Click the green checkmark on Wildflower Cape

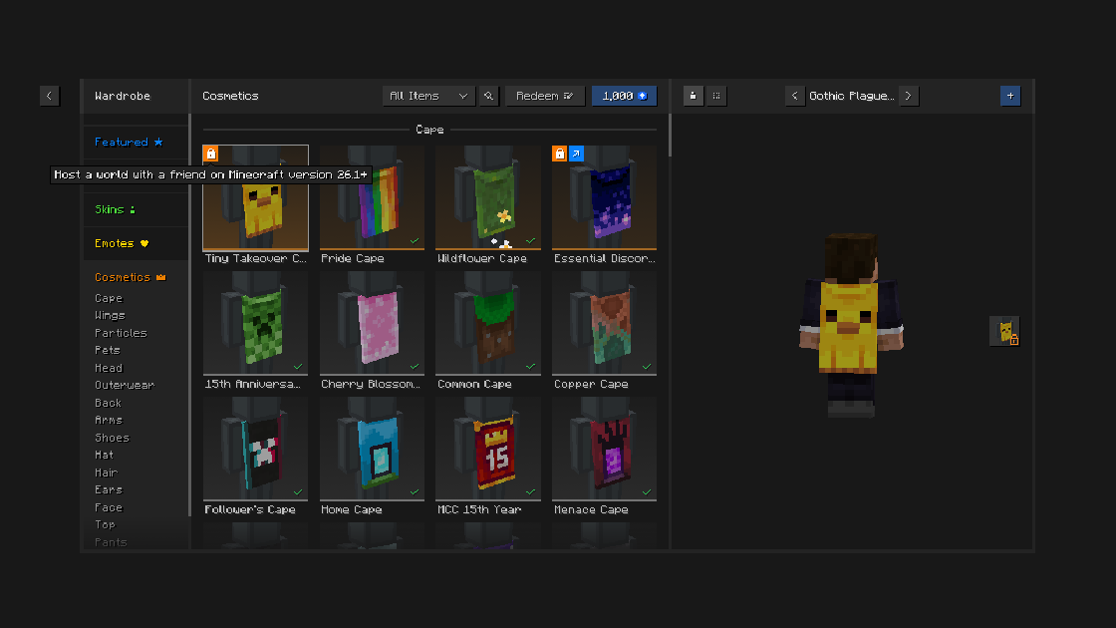point(530,239)
